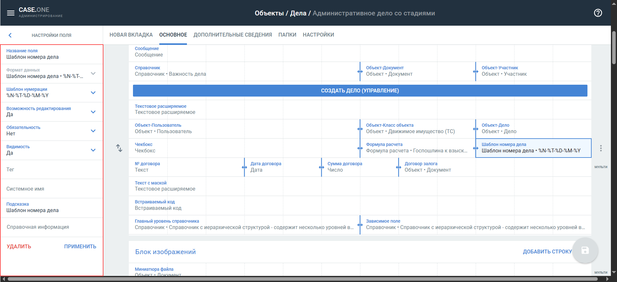Click the help question mark icon
Screen dimensions: 617x282
pyautogui.click(x=598, y=13)
